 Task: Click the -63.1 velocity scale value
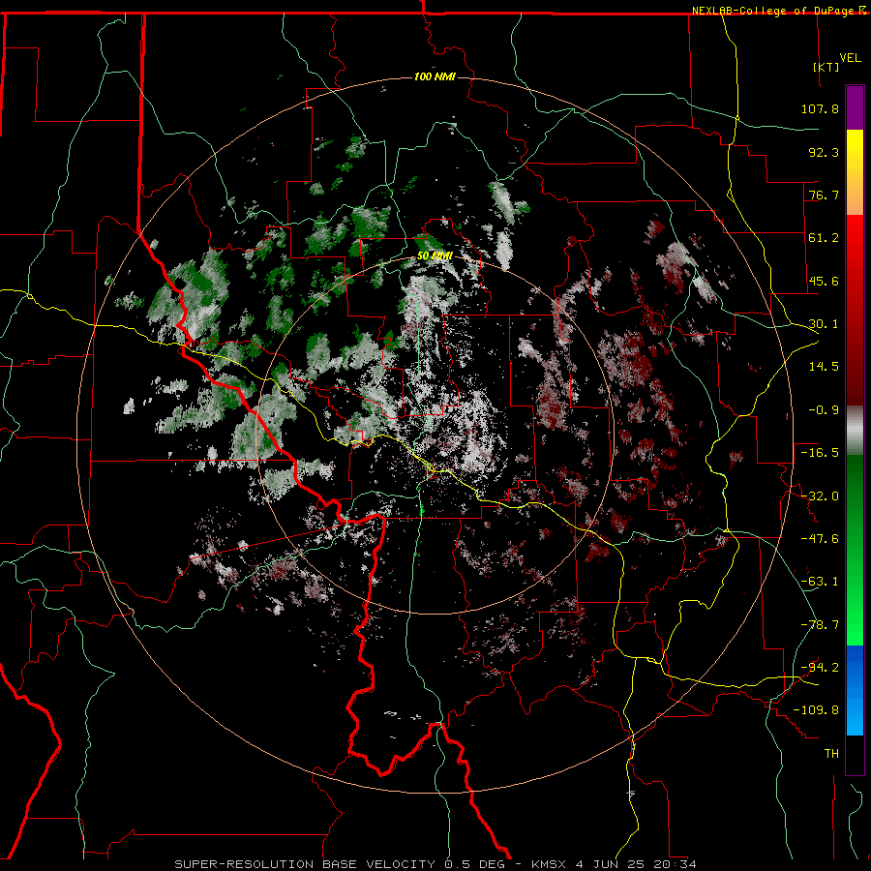click(820, 582)
